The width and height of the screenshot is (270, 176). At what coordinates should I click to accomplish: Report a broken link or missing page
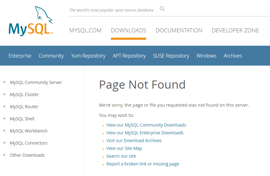[x=143, y=164]
